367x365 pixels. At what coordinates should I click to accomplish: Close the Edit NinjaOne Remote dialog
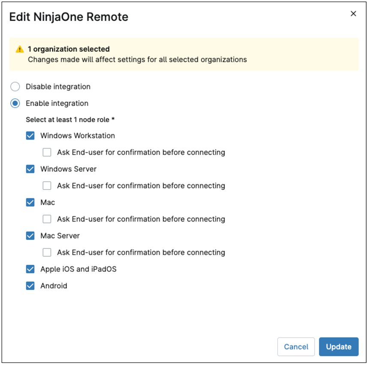click(x=353, y=13)
